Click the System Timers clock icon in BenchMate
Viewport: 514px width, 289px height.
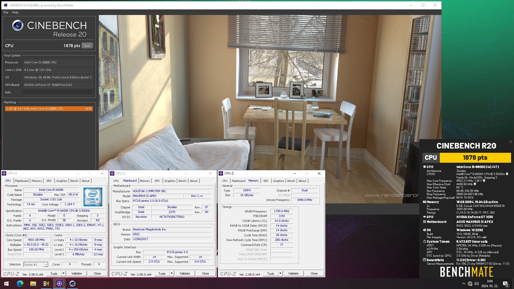point(424,241)
